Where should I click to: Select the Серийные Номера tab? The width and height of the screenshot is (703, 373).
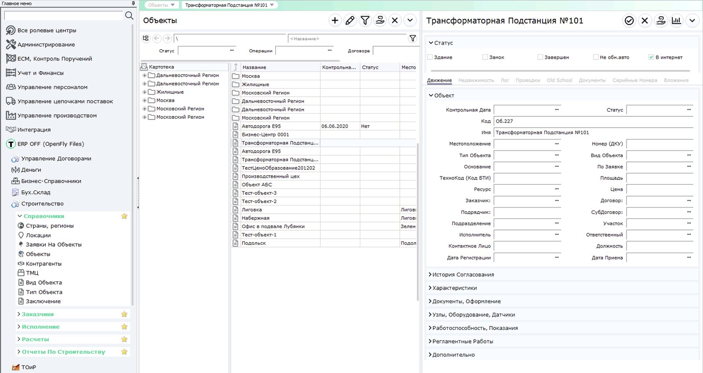click(634, 80)
